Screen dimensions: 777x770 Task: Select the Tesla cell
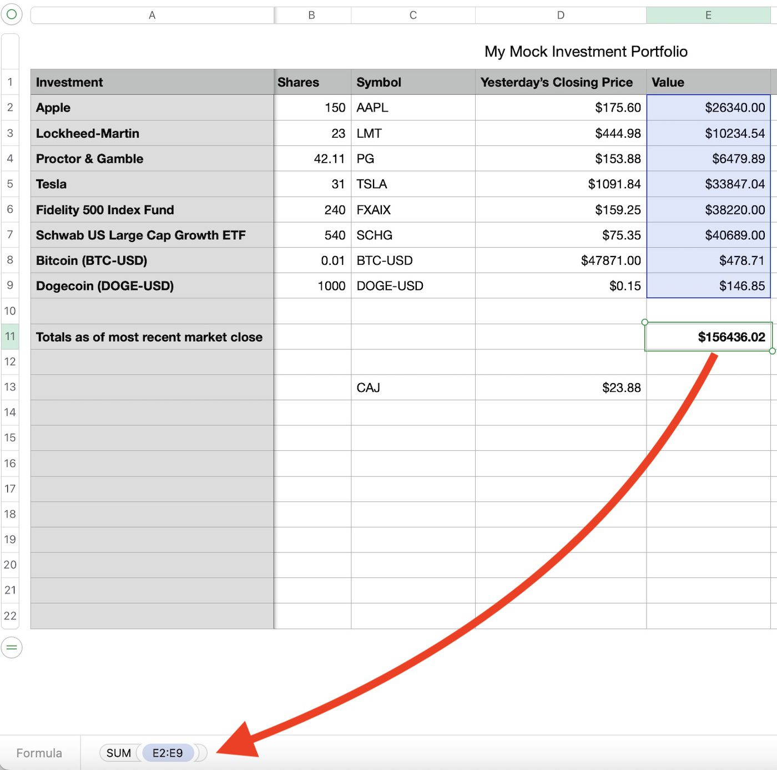(x=152, y=184)
